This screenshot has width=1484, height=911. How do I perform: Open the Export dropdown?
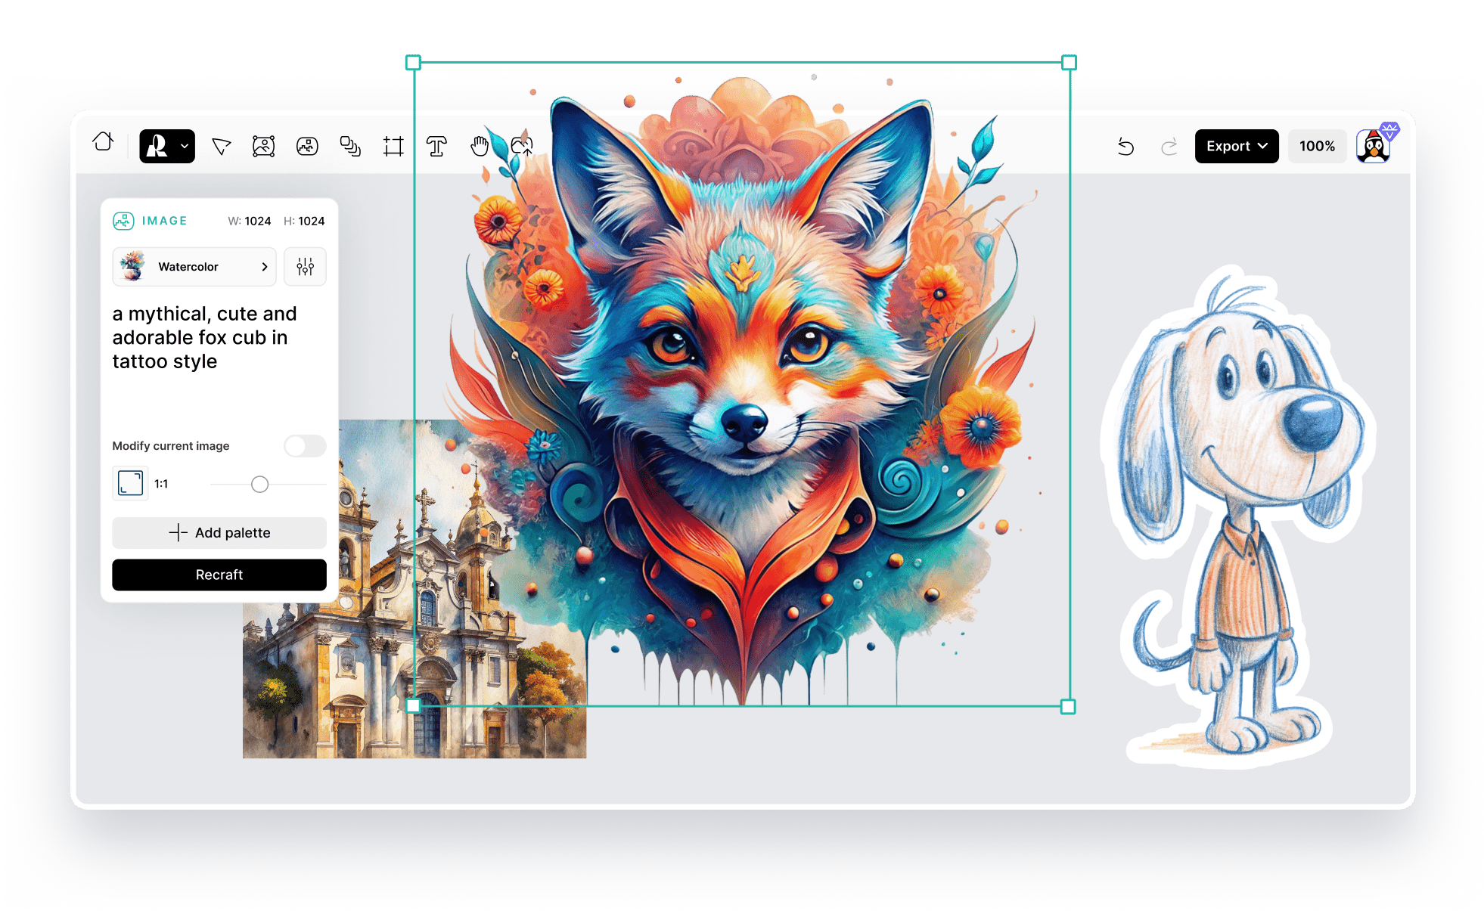point(1236,147)
